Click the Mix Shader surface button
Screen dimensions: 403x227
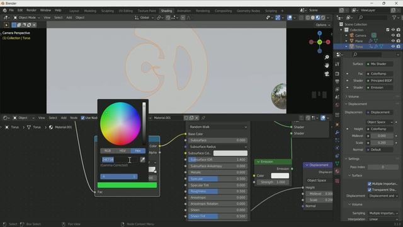[x=379, y=64]
